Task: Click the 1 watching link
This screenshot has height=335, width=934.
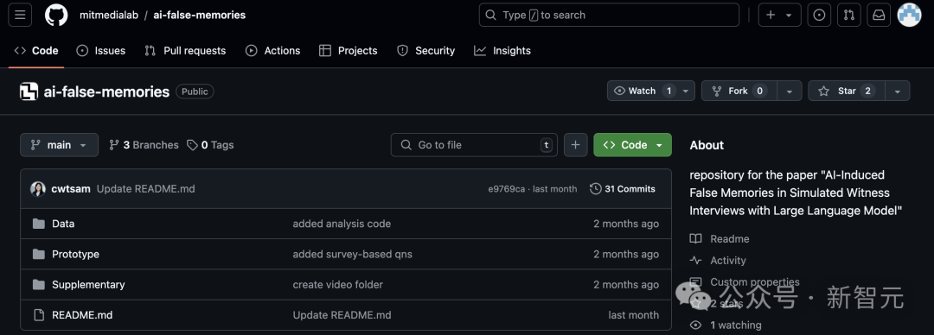Action: coord(726,325)
